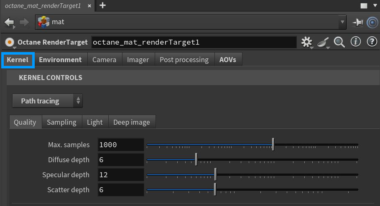Image resolution: width=380 pixels, height=206 pixels.
Task: Open the Path tracing kernel dropdown
Action: tap(47, 101)
